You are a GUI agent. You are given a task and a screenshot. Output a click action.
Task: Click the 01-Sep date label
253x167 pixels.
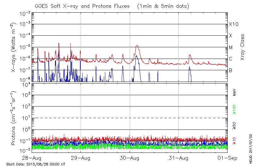click(x=227, y=158)
